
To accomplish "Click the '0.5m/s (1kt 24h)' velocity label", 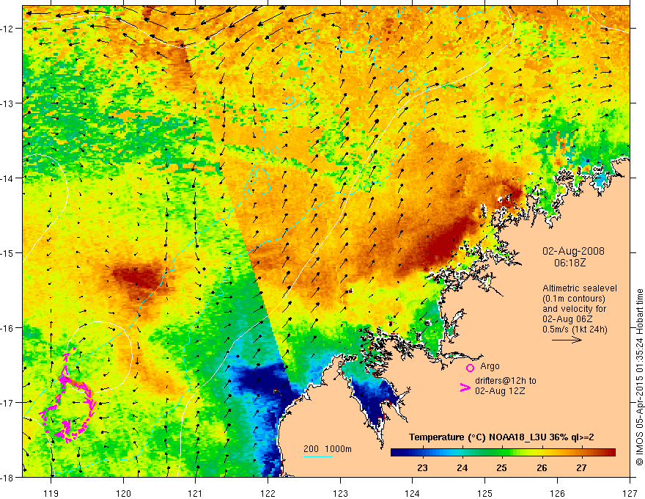I will (x=575, y=329).
